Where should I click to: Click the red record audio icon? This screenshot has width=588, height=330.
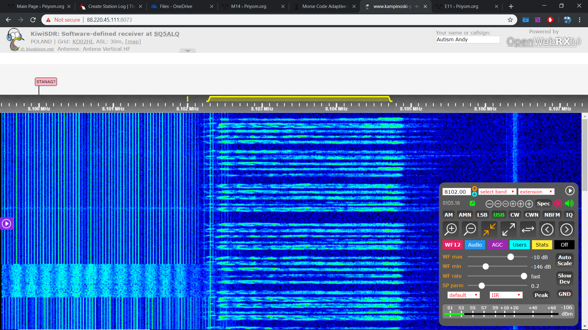[558, 204]
